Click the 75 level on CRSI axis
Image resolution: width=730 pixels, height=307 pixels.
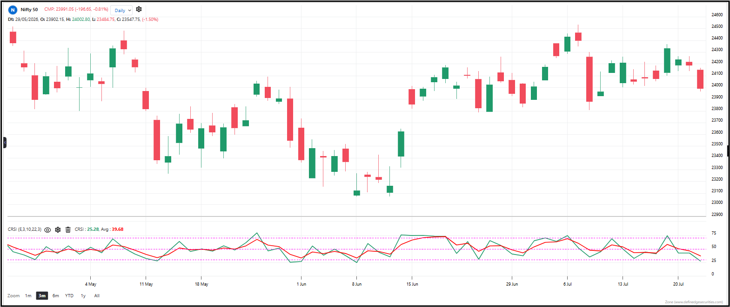click(x=714, y=234)
